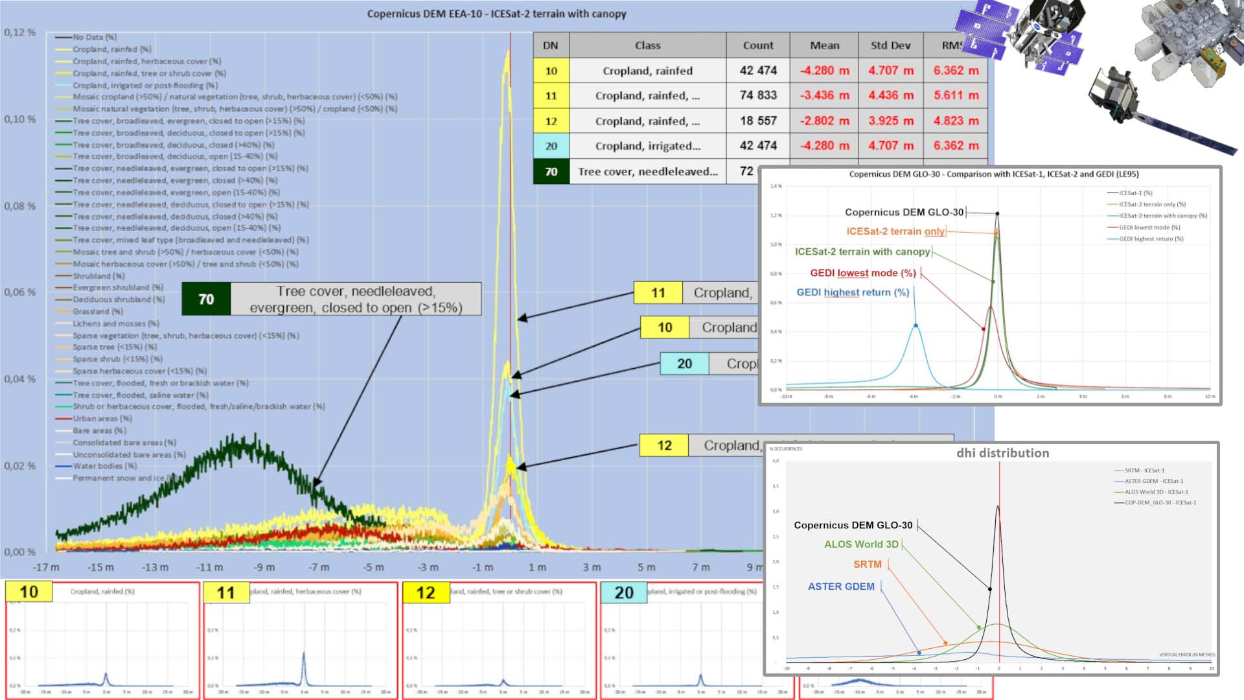Select the yellow DN 11 cell in the table
The height and width of the screenshot is (700, 1244).
pyautogui.click(x=551, y=96)
